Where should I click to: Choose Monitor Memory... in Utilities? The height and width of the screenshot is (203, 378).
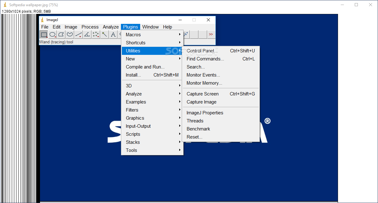click(221, 83)
